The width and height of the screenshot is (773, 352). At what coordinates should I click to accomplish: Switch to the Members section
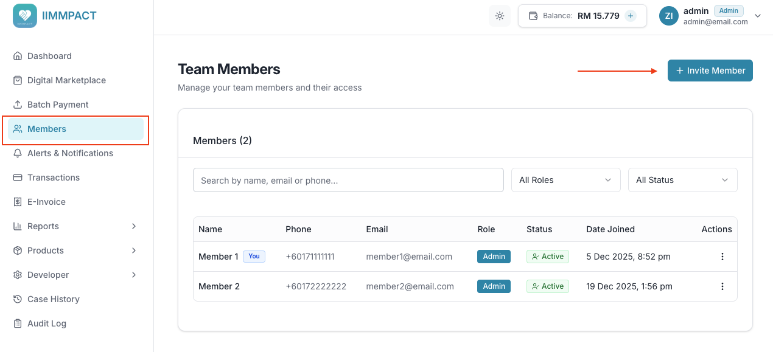tap(47, 128)
